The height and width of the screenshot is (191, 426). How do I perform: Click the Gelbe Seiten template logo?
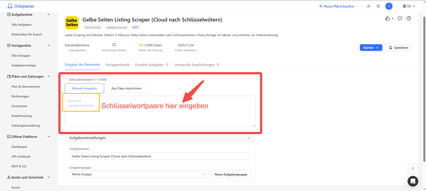[72, 23]
